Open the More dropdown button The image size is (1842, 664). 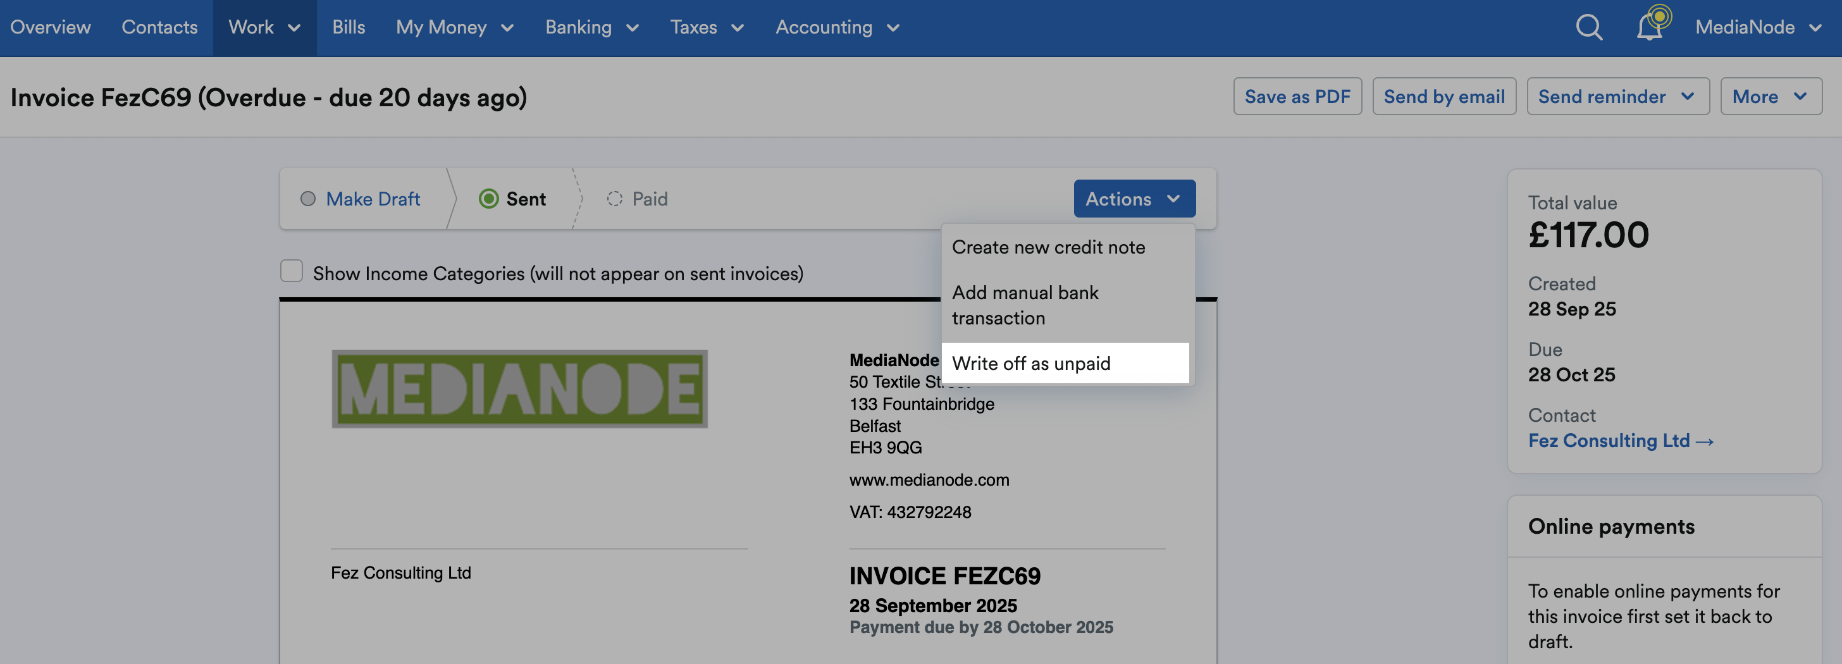pos(1771,97)
